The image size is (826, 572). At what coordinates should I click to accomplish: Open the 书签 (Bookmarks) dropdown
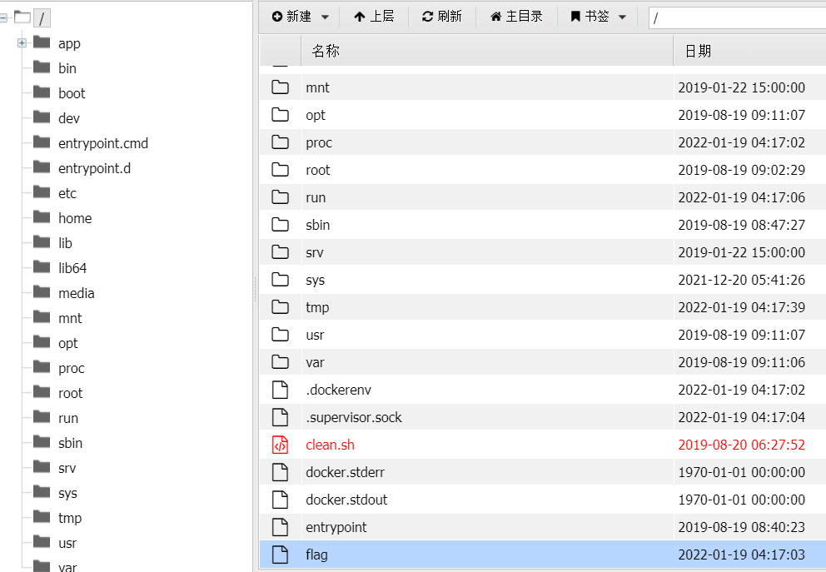point(598,17)
